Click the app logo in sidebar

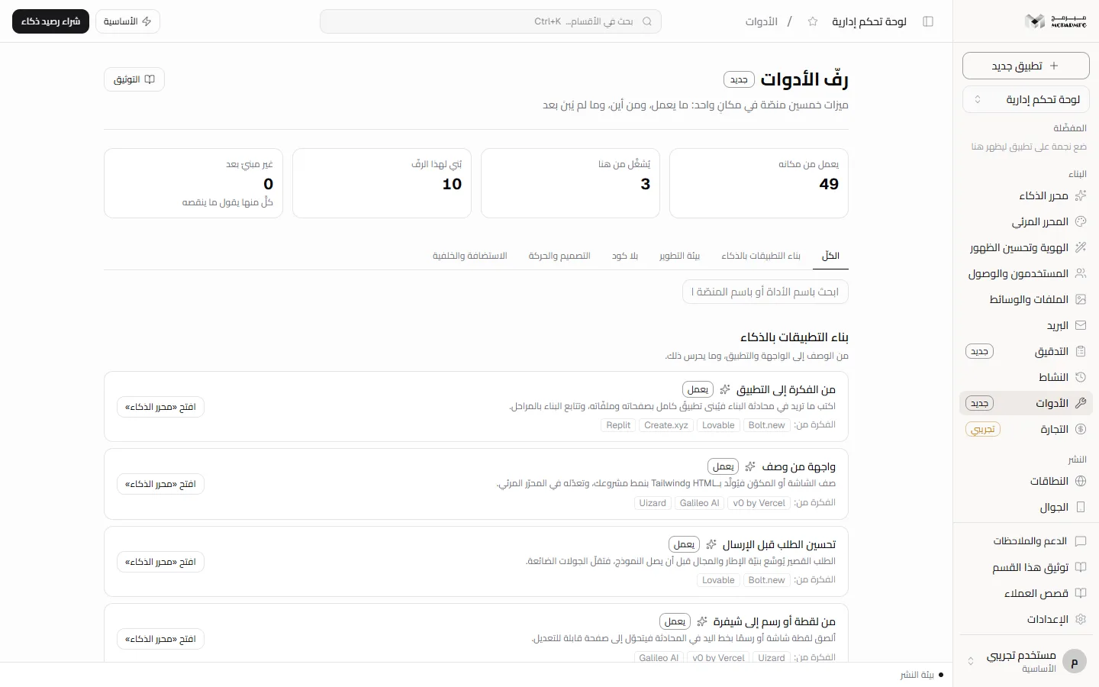pyautogui.click(x=1055, y=21)
